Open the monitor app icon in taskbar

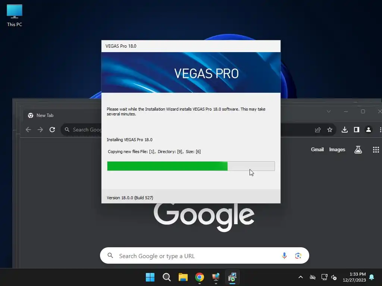coord(216,277)
